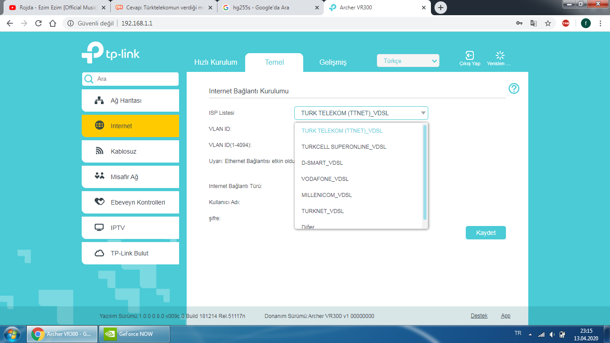The image size is (610, 343).
Task: Open the App link in footer
Action: tap(506, 316)
